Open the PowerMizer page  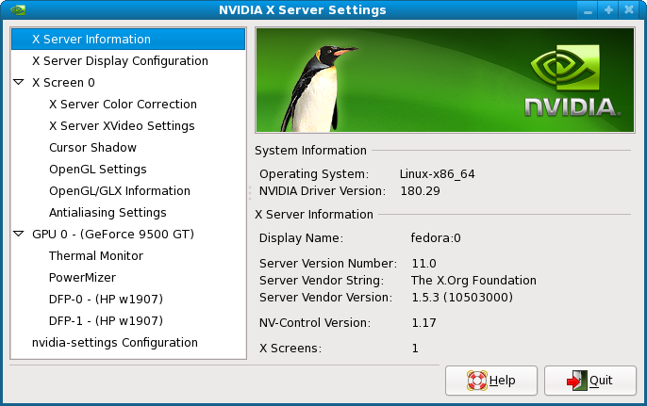(83, 277)
